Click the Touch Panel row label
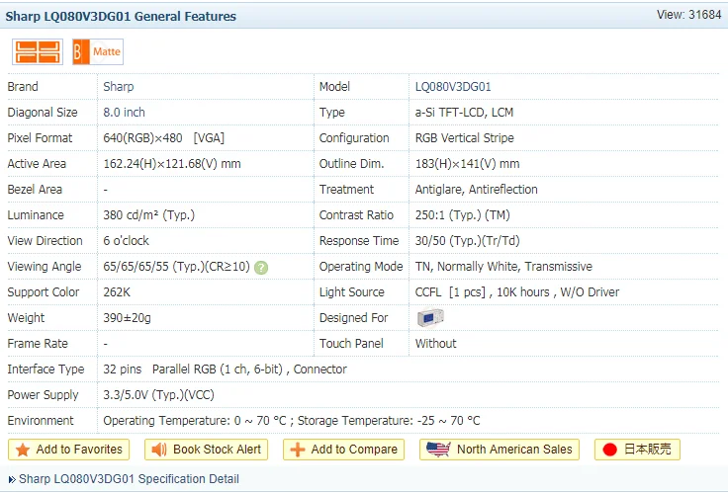This screenshot has width=728, height=493. point(351,344)
